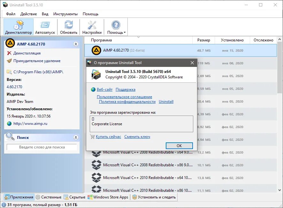Click the broom icon for Принудительное удаление
283x208 pixels.
coord(9,61)
